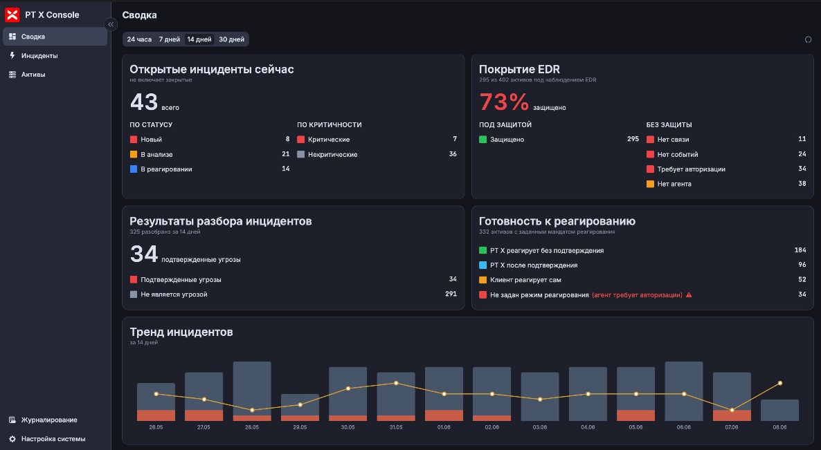Screen dimensions: 821x450
Task: Click the lightning bolt icon beside Инциденты
Action: point(12,55)
